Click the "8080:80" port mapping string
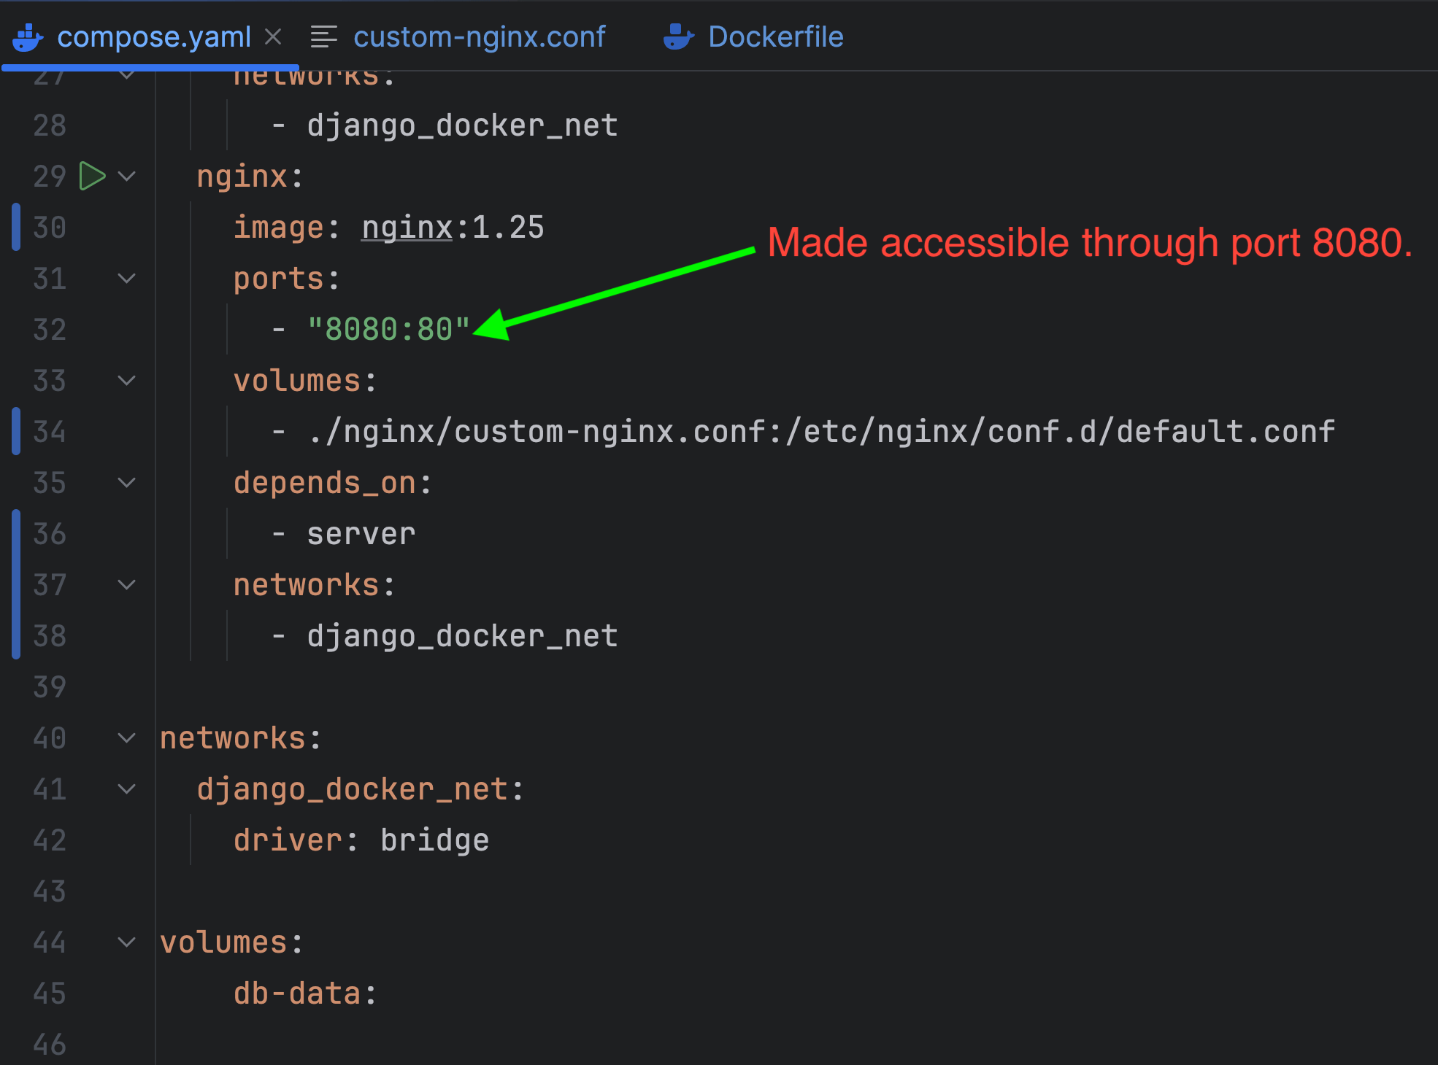The height and width of the screenshot is (1065, 1438). point(388,330)
